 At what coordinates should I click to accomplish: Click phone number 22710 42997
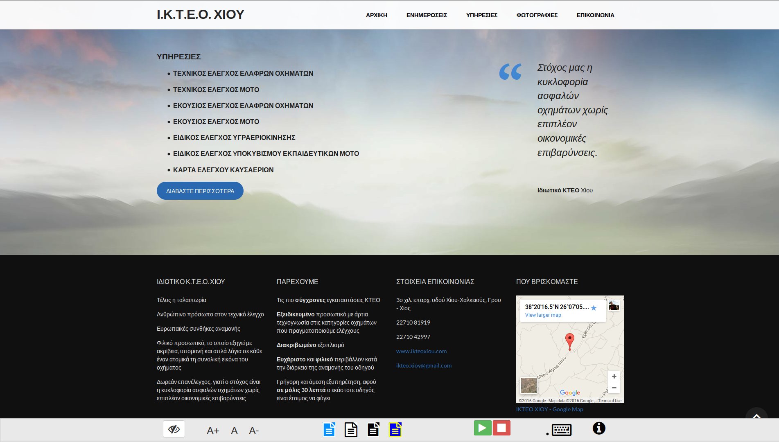coord(413,337)
